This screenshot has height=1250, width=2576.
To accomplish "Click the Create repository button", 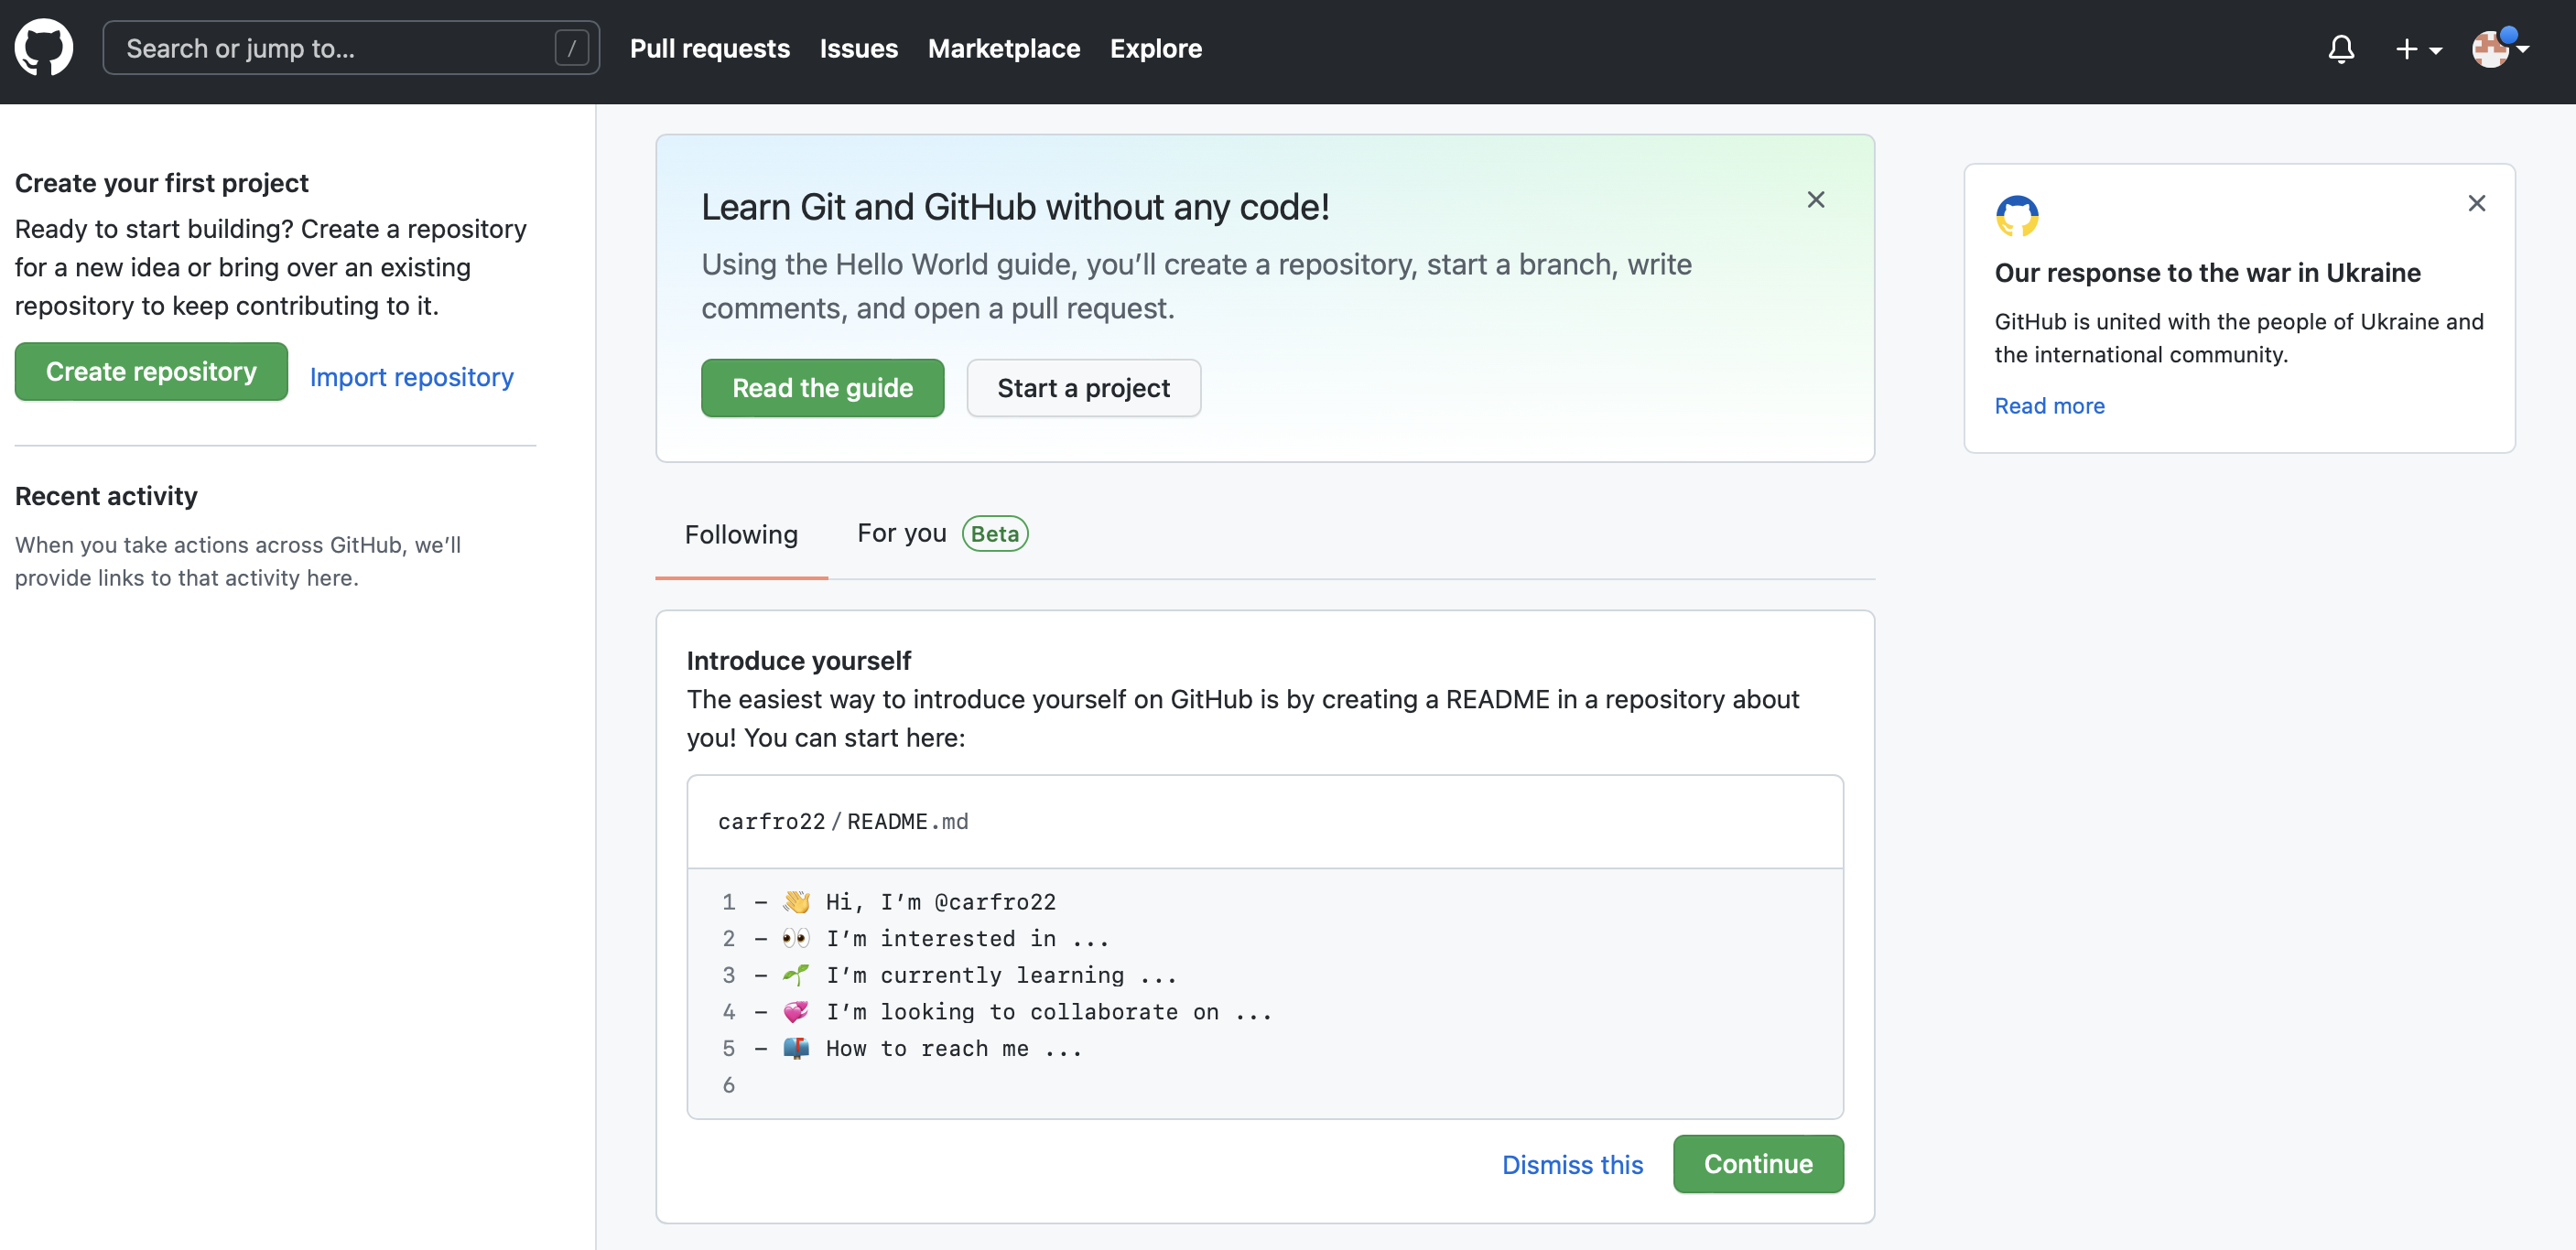I will pos(151,372).
